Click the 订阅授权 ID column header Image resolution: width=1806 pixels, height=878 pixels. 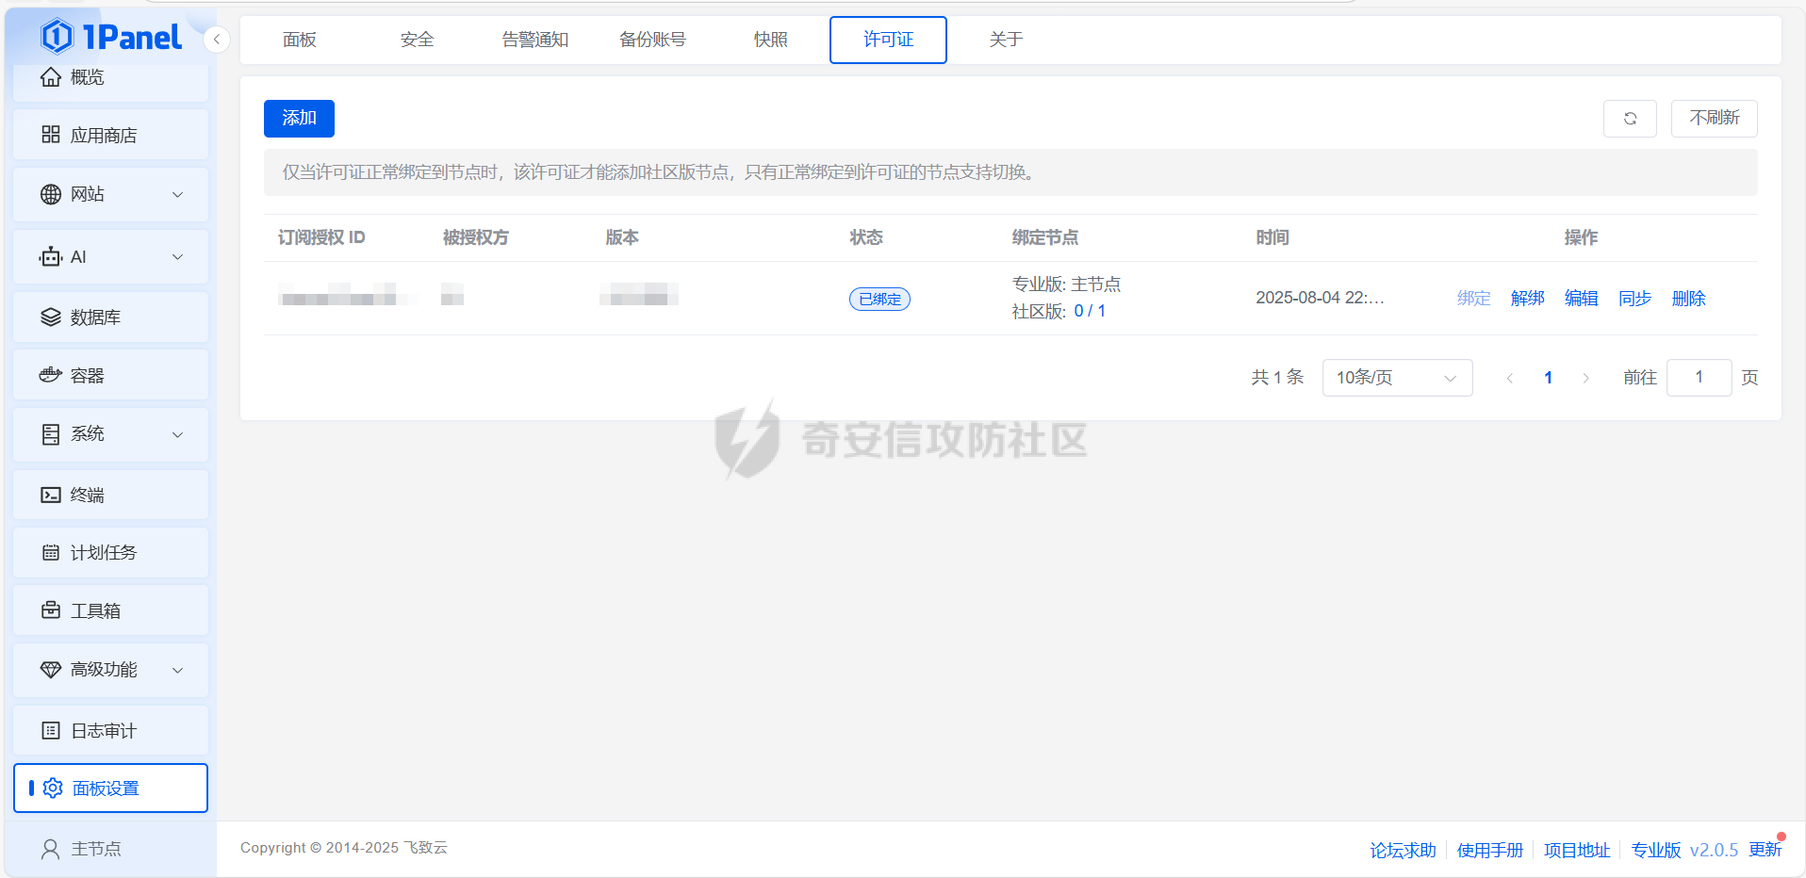321,237
